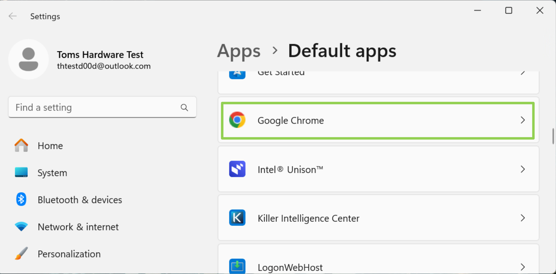Open the user account avatar

28,60
